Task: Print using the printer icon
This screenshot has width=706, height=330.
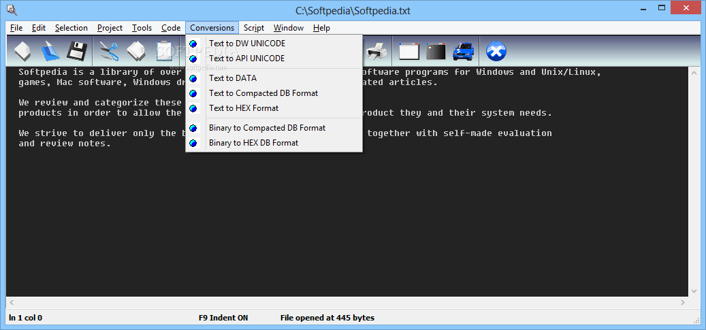Action: [x=376, y=51]
